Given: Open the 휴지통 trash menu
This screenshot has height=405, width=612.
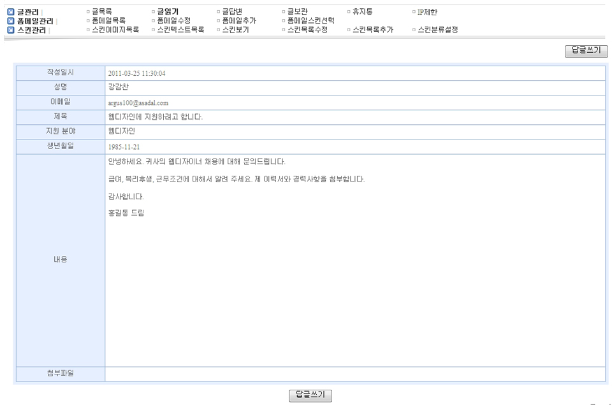Looking at the screenshot, I should click(x=363, y=12).
